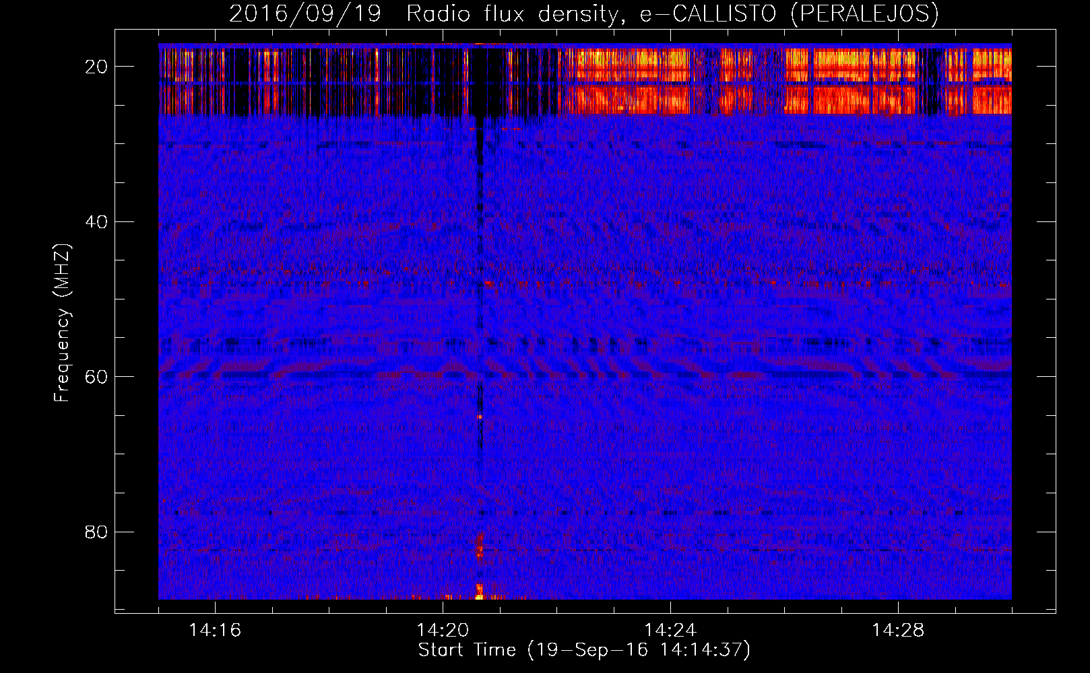Click the '14:20' time tick label
Image resolution: width=1090 pixels, height=673 pixels.
pos(443,630)
